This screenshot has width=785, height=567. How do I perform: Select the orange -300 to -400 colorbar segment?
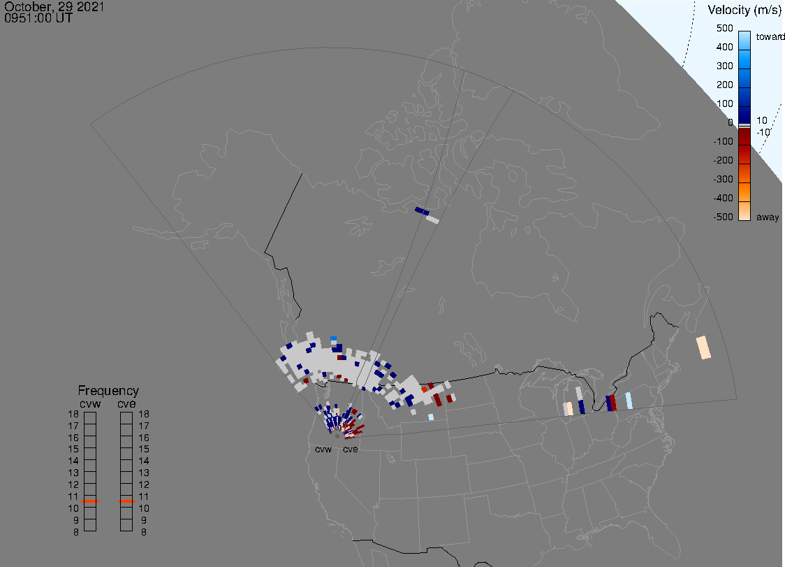click(x=744, y=192)
